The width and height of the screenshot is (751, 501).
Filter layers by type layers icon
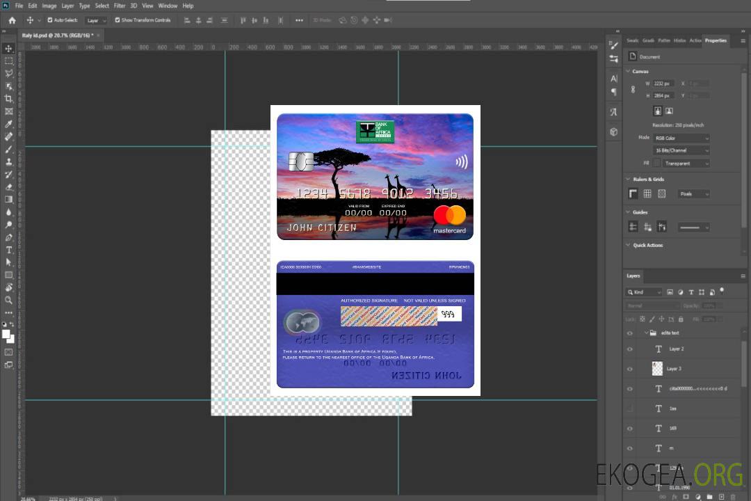691,292
